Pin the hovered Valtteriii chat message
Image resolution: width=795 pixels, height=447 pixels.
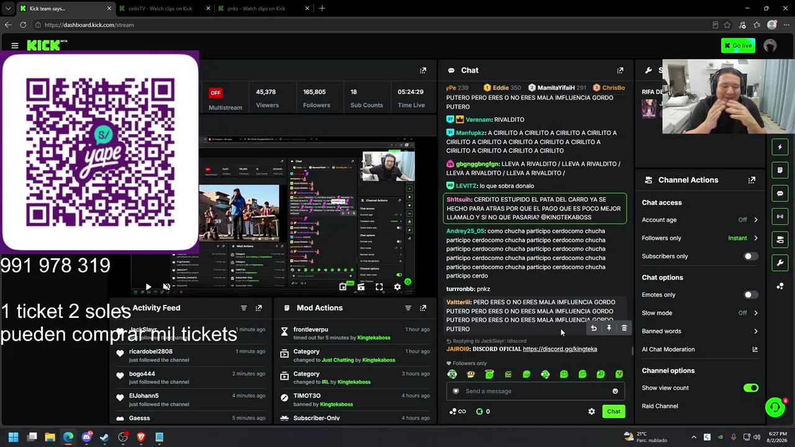(x=609, y=328)
